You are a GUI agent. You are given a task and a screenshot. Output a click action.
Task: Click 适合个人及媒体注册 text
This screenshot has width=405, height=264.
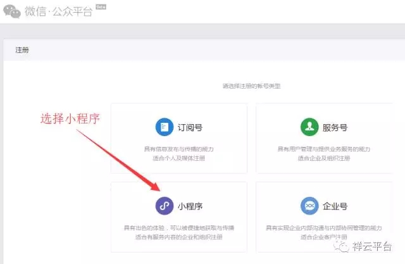178,158
